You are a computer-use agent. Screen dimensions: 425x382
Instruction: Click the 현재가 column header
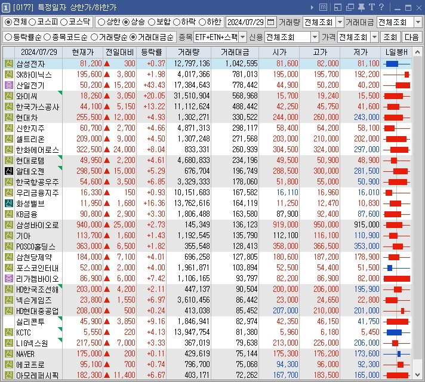coord(82,52)
